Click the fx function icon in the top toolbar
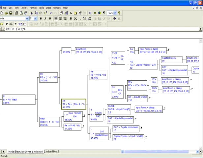The image size is (203, 158). (x=71, y=13)
